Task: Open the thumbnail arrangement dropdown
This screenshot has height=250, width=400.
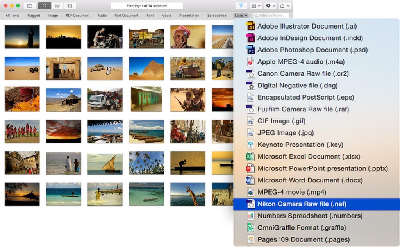Action: click(x=255, y=6)
